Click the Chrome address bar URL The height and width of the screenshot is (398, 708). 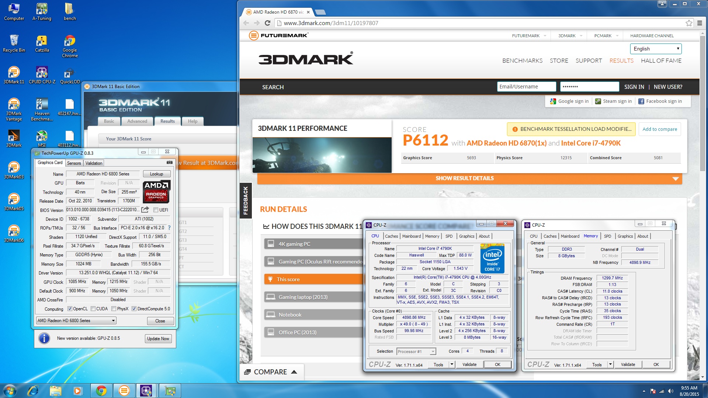click(331, 23)
